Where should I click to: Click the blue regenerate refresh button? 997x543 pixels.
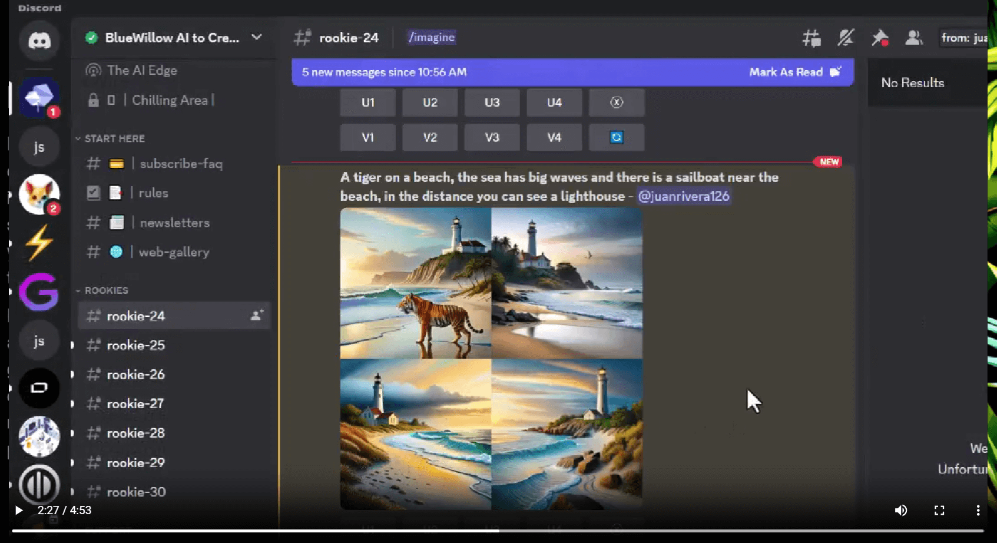click(x=617, y=137)
